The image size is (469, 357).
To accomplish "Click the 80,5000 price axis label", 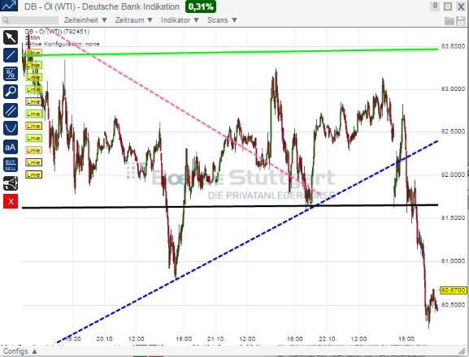I will coord(453,305).
